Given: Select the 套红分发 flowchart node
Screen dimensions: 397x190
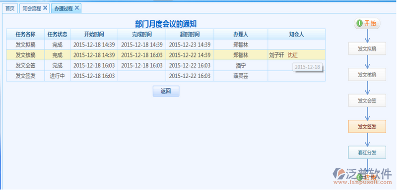Looking at the screenshot, I should click(x=367, y=152).
